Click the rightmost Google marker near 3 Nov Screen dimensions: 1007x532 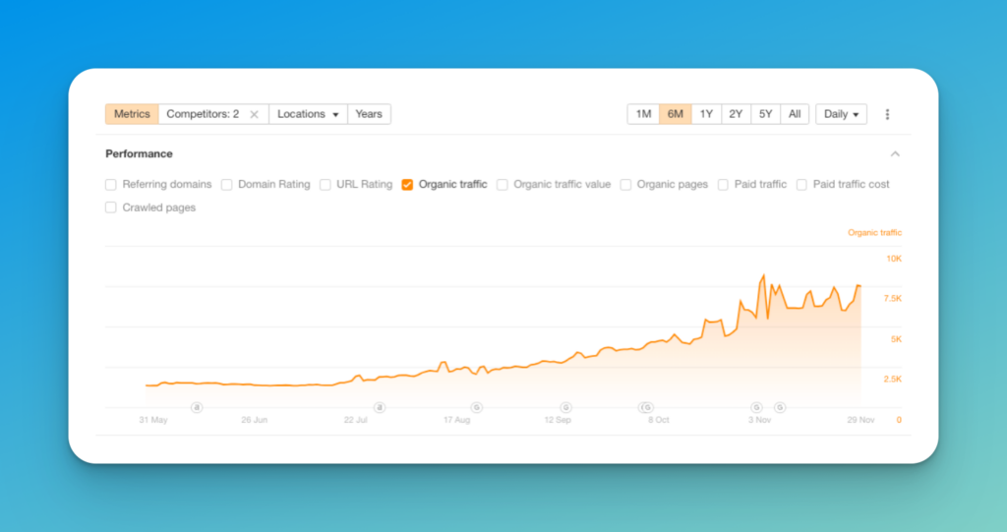[x=780, y=407]
